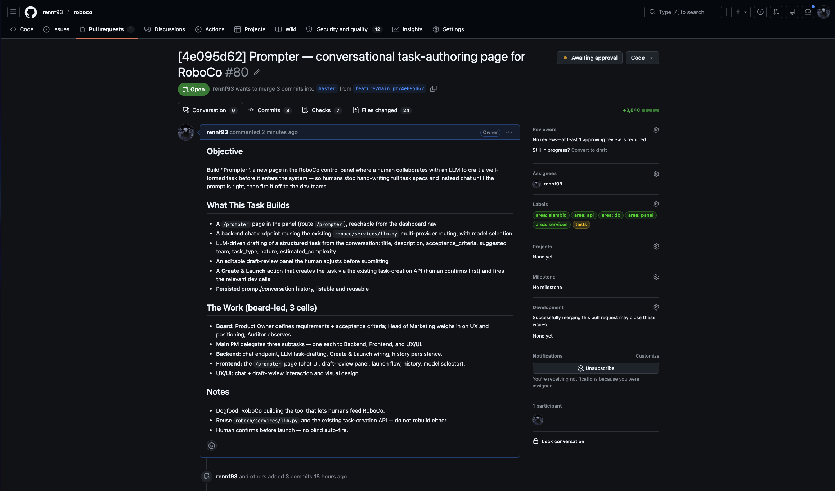
Task: Click the yellow 'tests' label
Action: point(581,225)
